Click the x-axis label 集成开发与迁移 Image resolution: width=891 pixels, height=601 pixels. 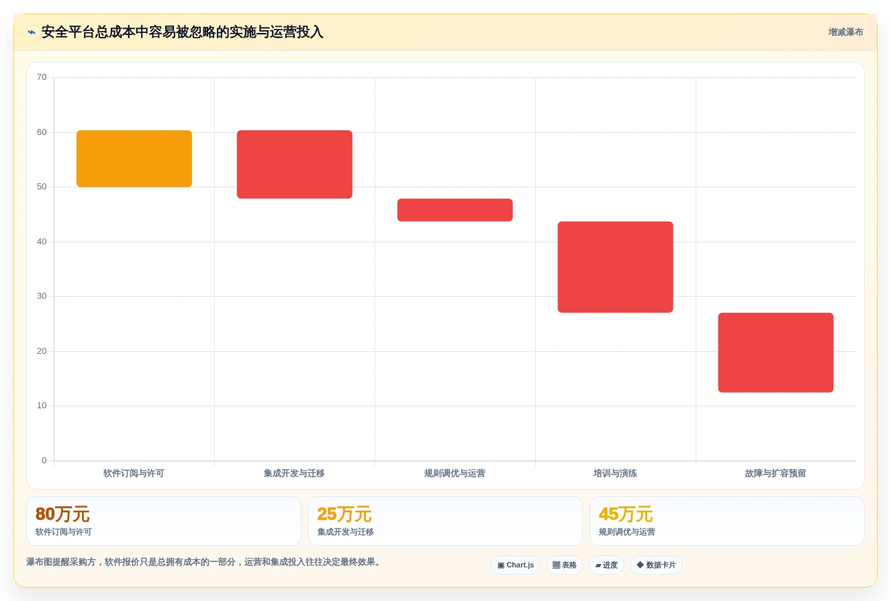(x=294, y=473)
